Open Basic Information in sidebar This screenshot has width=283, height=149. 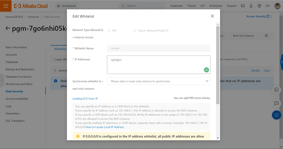pos(16,47)
